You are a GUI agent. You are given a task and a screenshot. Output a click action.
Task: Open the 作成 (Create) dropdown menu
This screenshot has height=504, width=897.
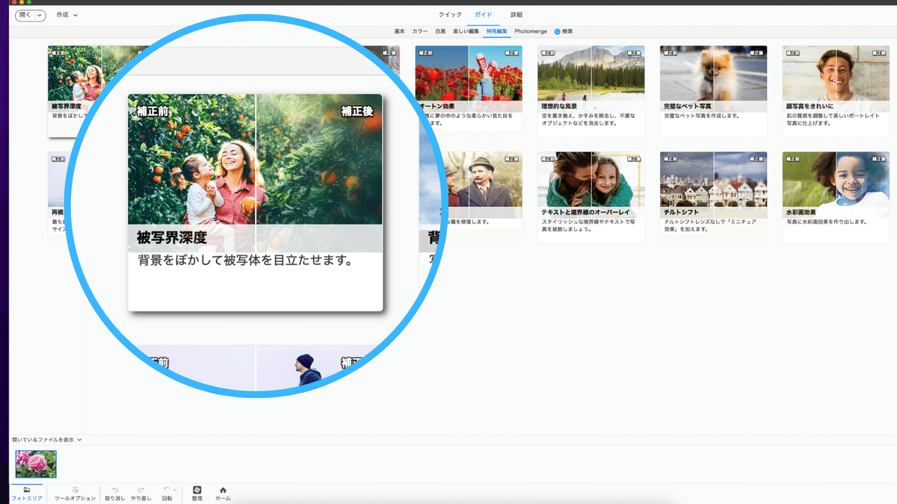[x=67, y=15]
